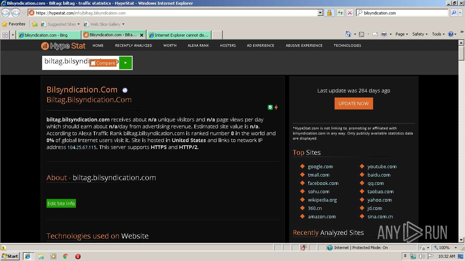Screen dimensions: 465x261
Task: Click the Stop loading icon
Action: tap(349, 13)
